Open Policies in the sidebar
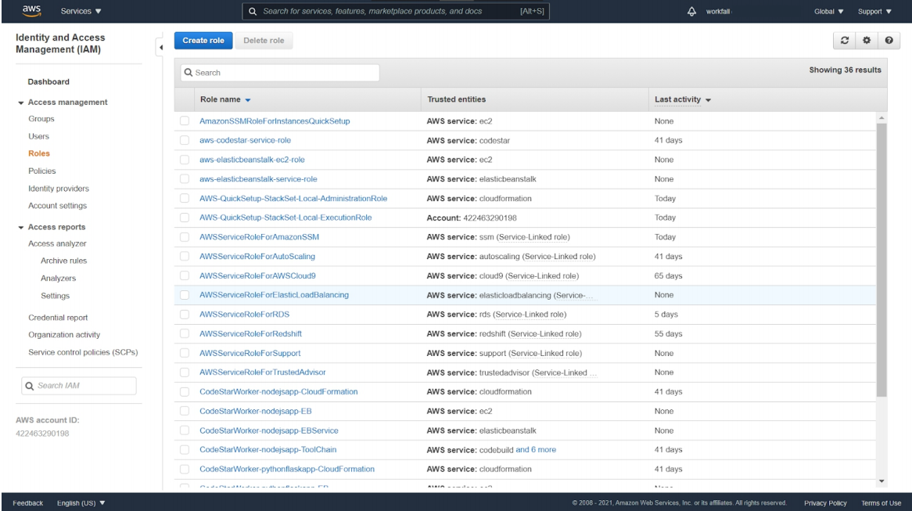 click(x=42, y=171)
